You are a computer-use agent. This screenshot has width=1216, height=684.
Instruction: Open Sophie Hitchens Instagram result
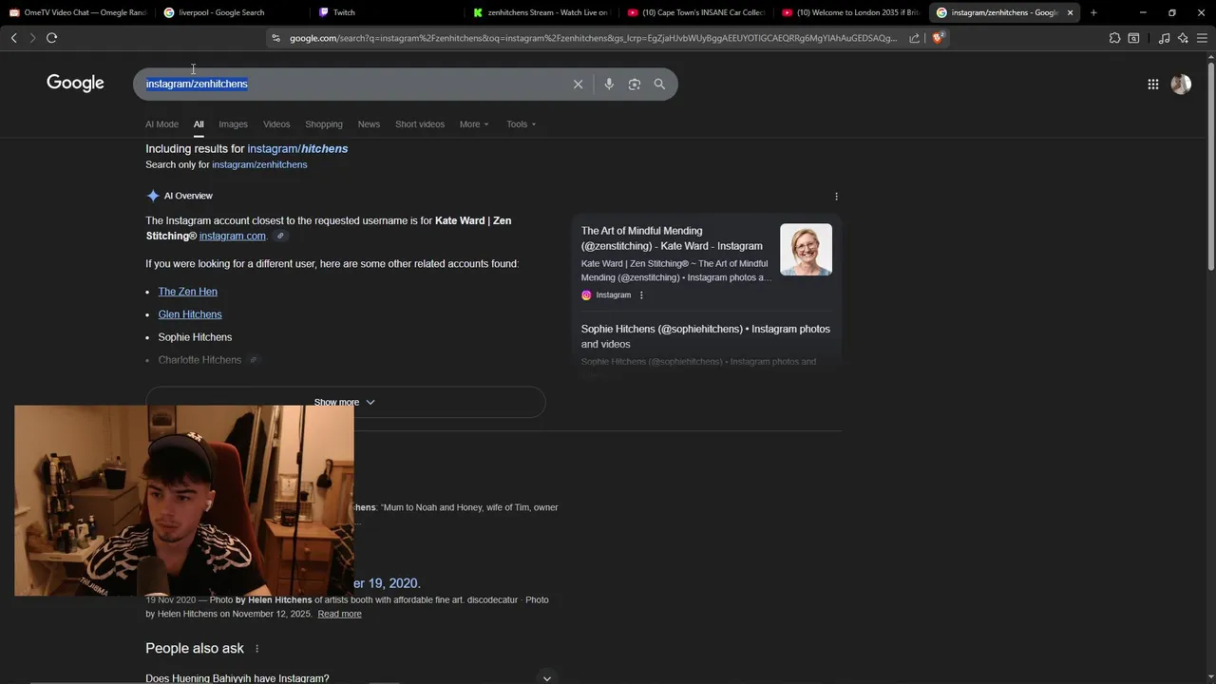(706, 336)
